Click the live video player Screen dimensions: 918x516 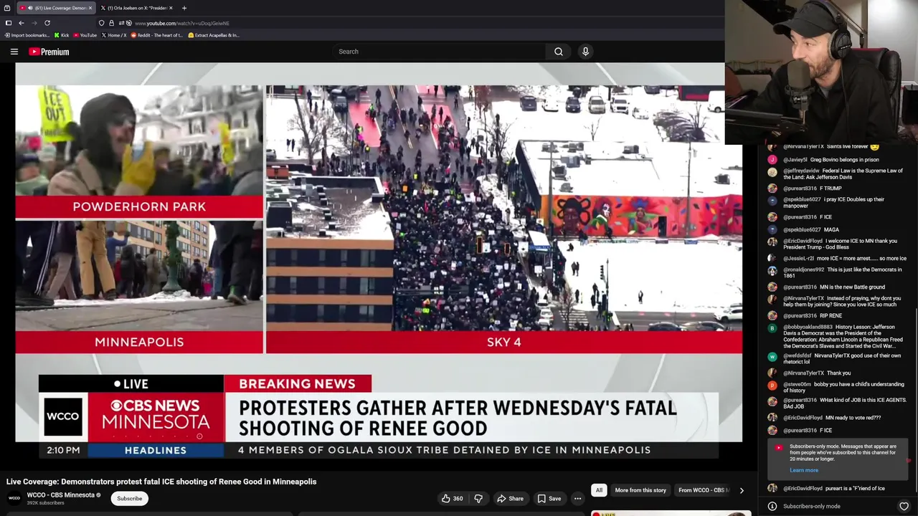[379, 261]
